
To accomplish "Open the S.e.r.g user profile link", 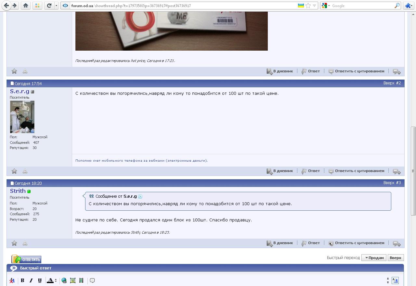I will point(19,91).
